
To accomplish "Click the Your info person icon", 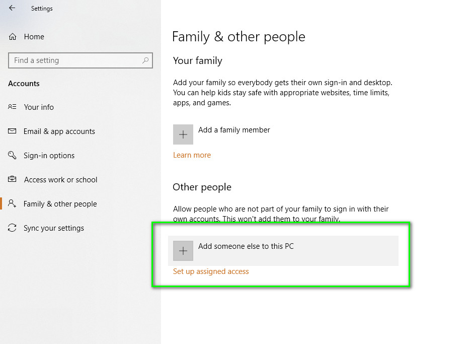I will 13,107.
